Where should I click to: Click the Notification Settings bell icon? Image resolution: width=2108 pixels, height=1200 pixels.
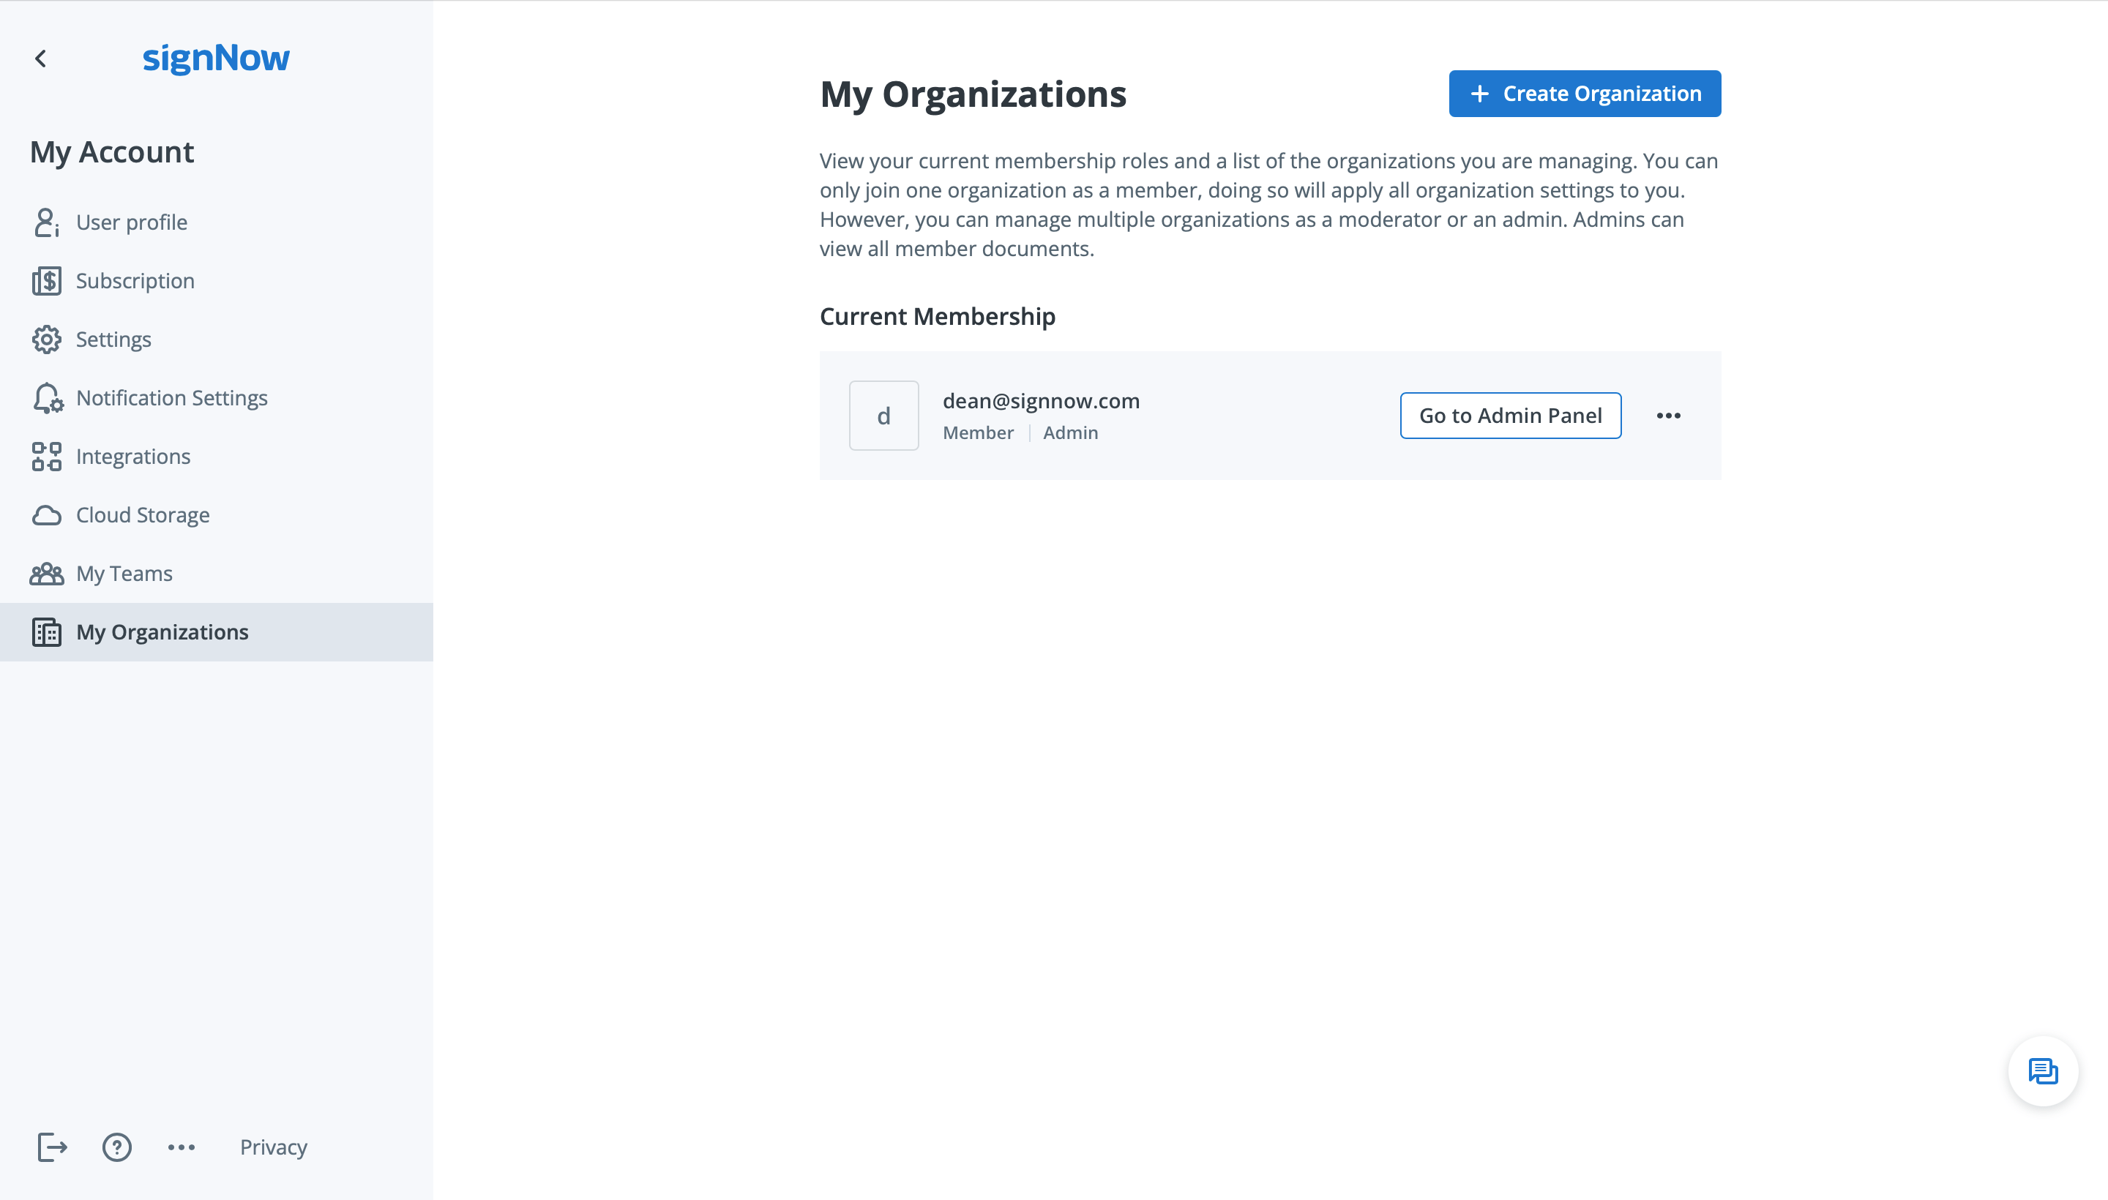tap(46, 398)
